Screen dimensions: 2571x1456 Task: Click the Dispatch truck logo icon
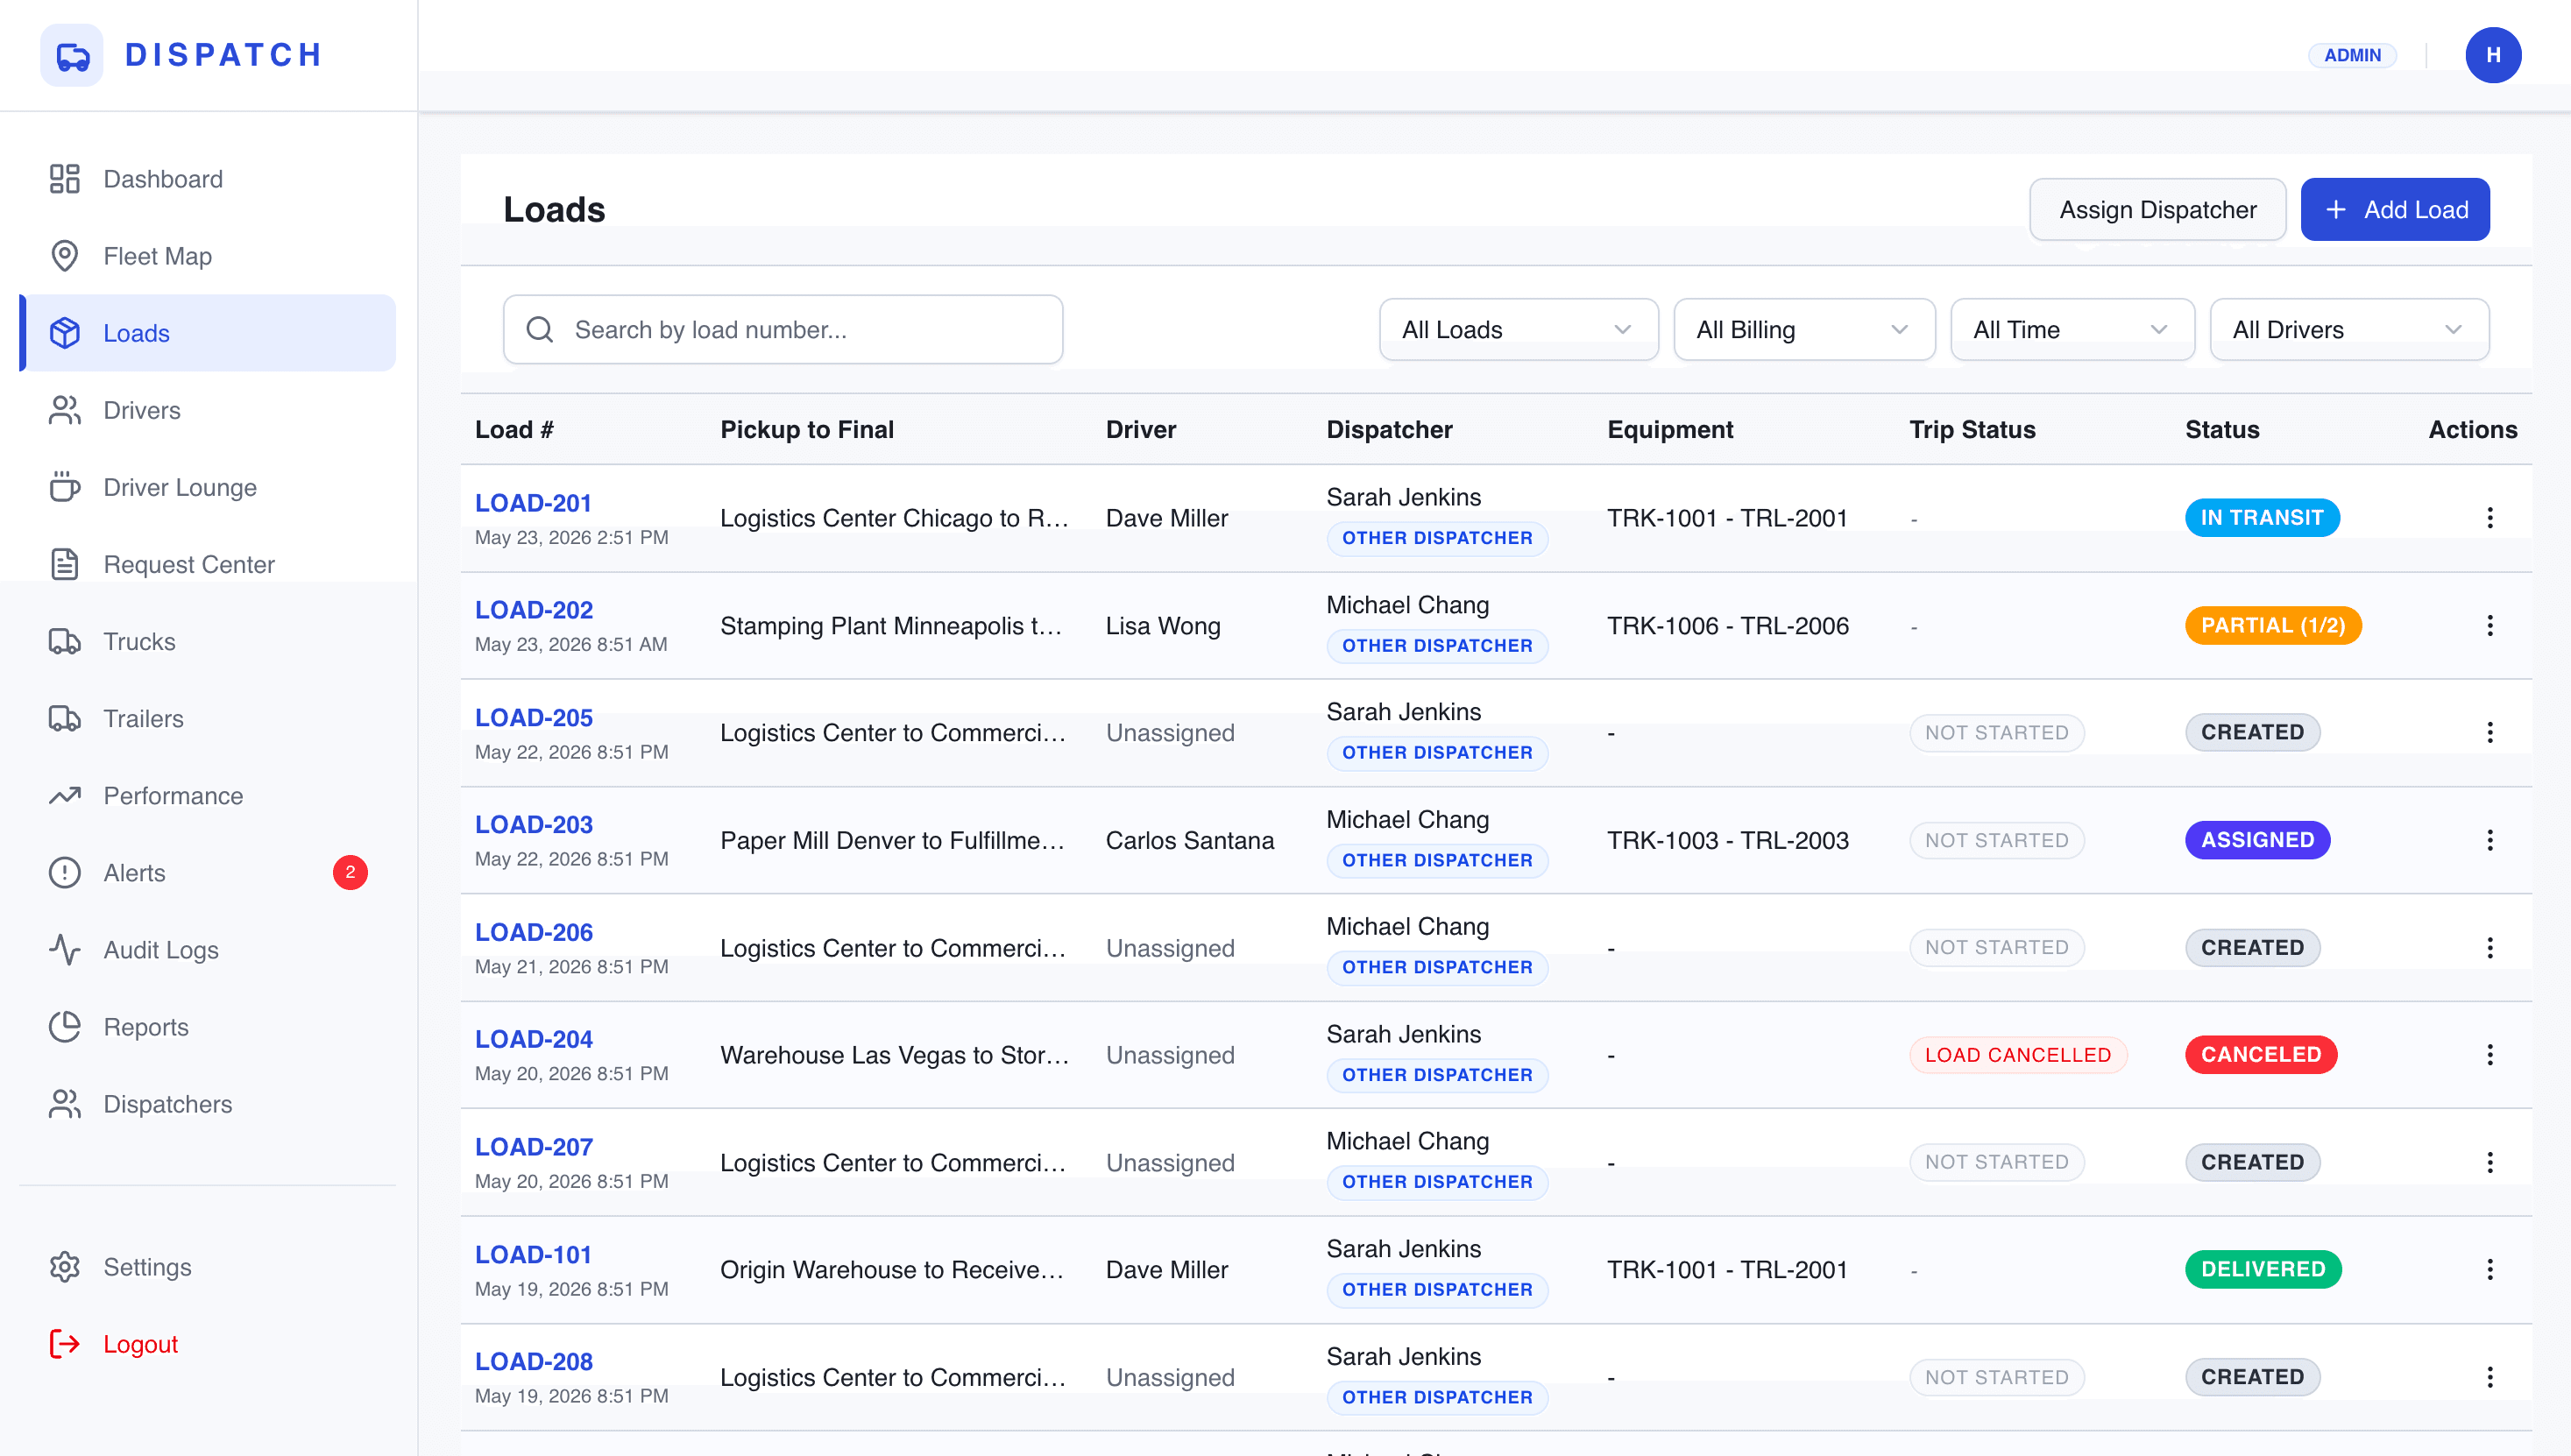coord(72,55)
